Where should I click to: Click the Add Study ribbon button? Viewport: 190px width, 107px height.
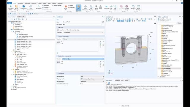[x=115, y=8]
